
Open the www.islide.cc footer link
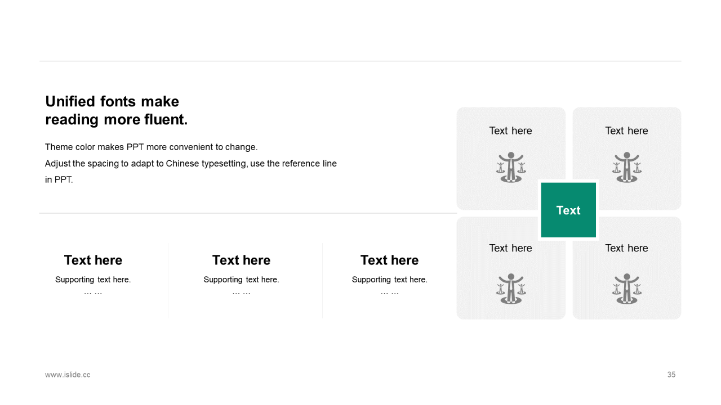68,375
